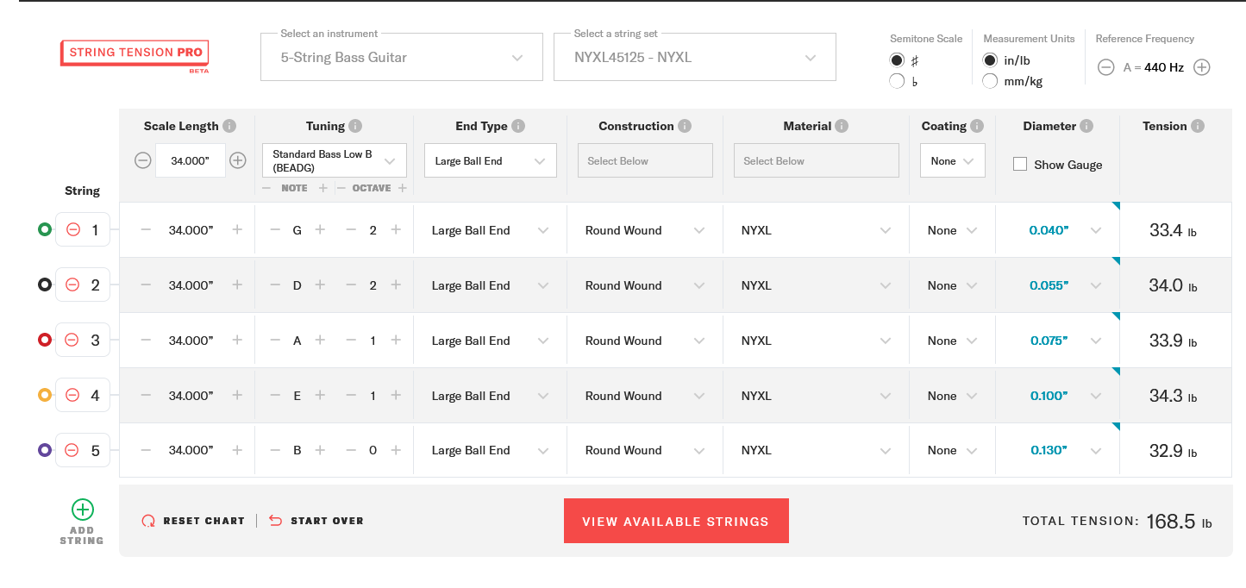Open the Tuning info tooltip icon
The height and width of the screenshot is (588, 1246).
pyautogui.click(x=355, y=126)
